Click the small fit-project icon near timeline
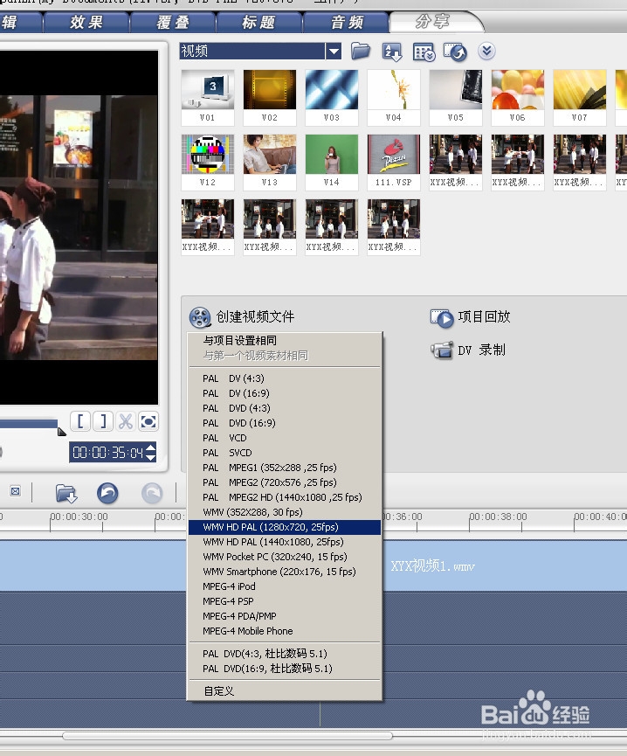 pyautogui.click(x=16, y=491)
